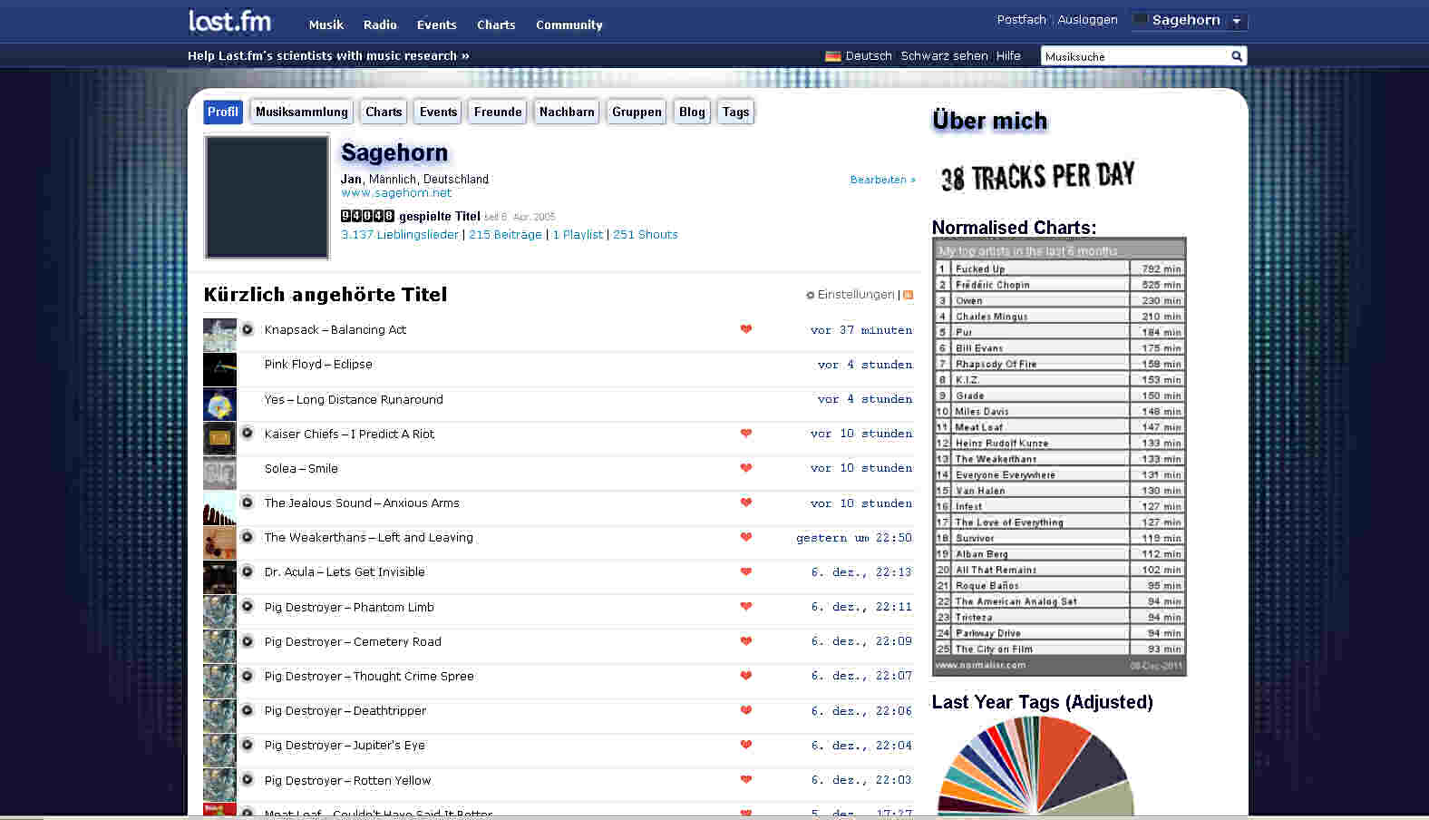Click the Hilfe link
The width and height of the screenshot is (1429, 820).
point(1008,56)
